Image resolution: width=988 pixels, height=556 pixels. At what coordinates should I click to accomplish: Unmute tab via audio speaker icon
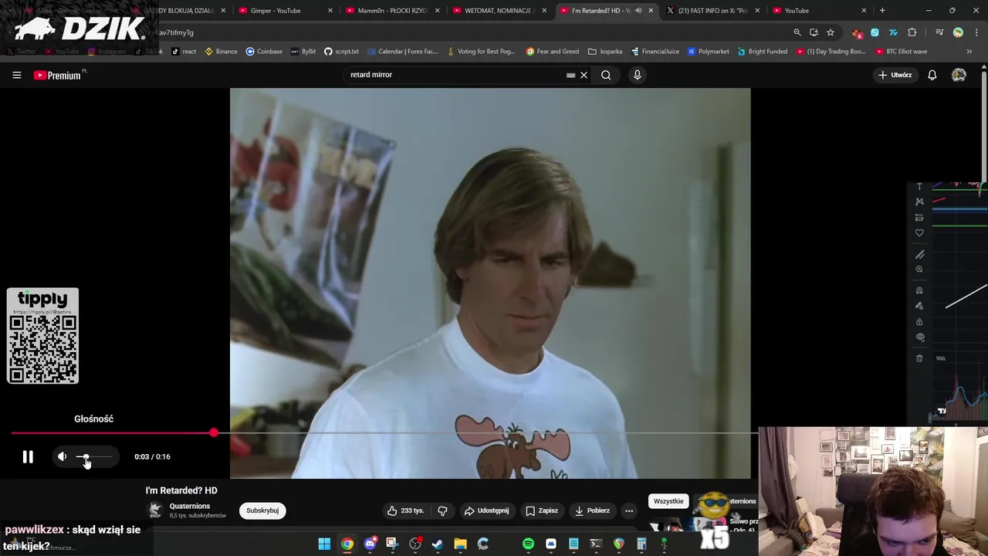coord(638,11)
